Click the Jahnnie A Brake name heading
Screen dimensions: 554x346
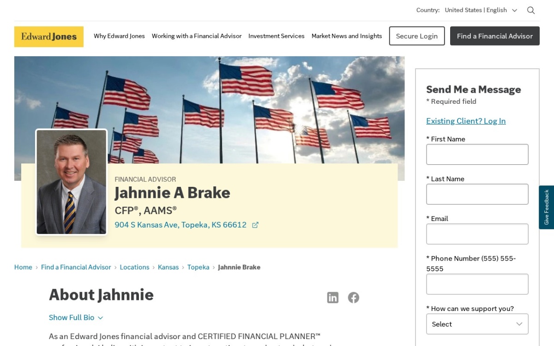[x=172, y=193]
